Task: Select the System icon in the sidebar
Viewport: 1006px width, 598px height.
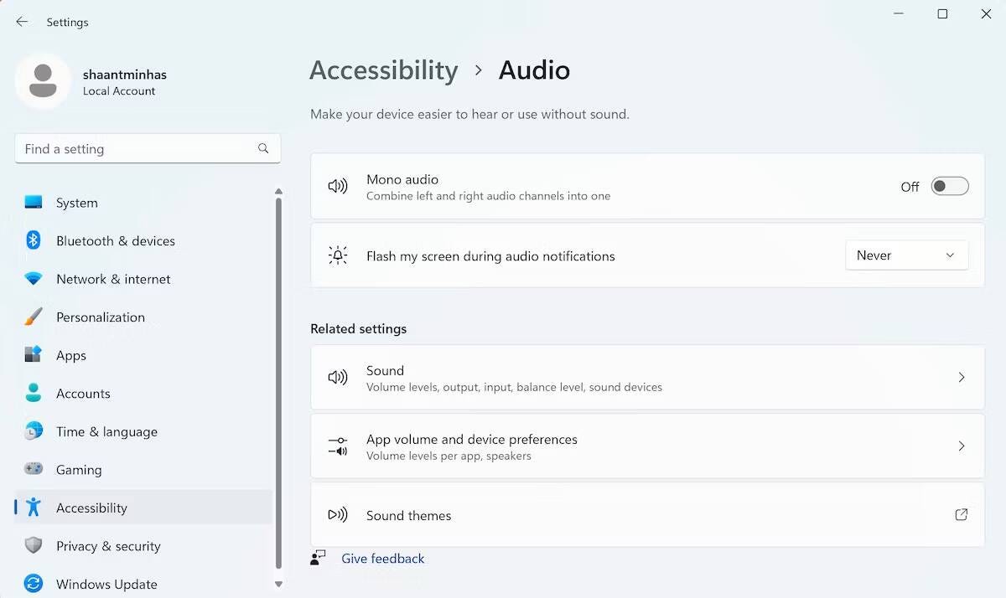Action: [x=34, y=203]
